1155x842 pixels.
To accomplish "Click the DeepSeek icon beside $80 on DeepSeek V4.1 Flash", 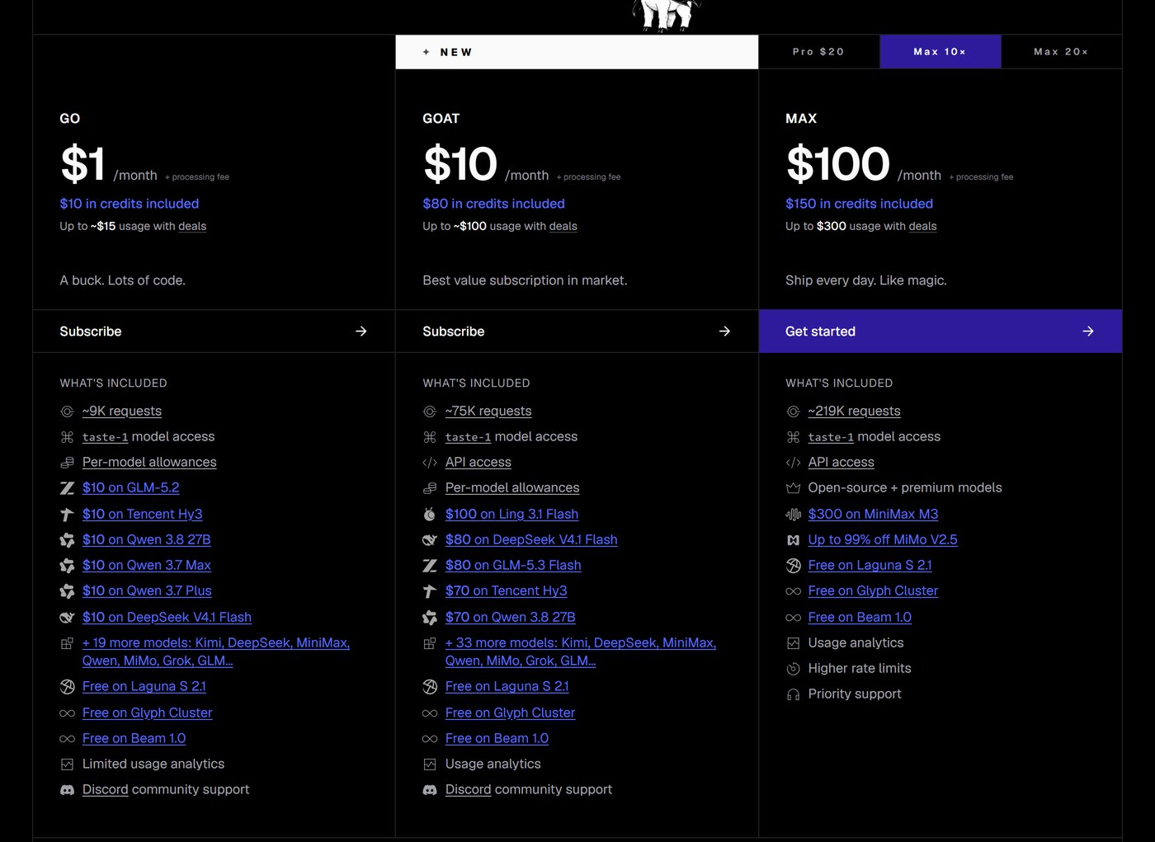I will (x=430, y=539).
